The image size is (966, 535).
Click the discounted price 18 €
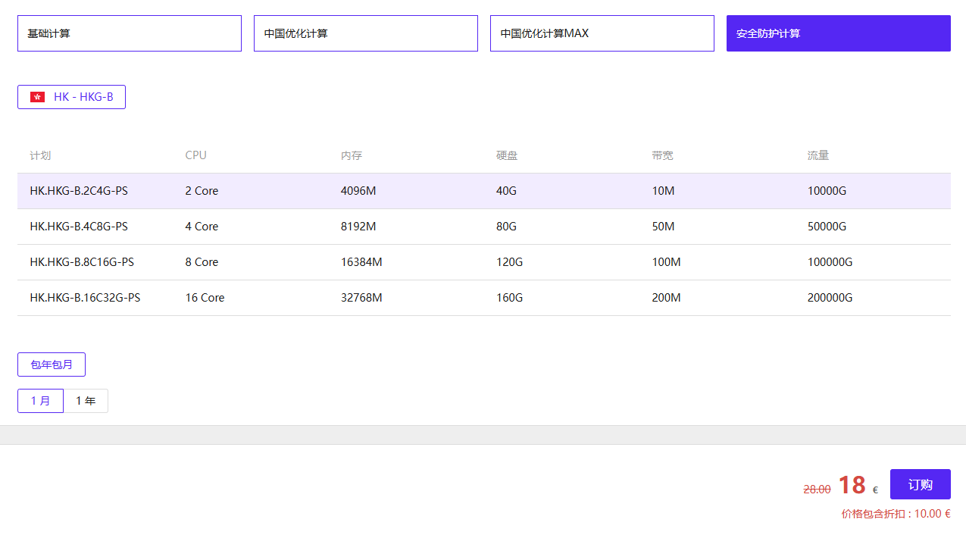coord(852,485)
